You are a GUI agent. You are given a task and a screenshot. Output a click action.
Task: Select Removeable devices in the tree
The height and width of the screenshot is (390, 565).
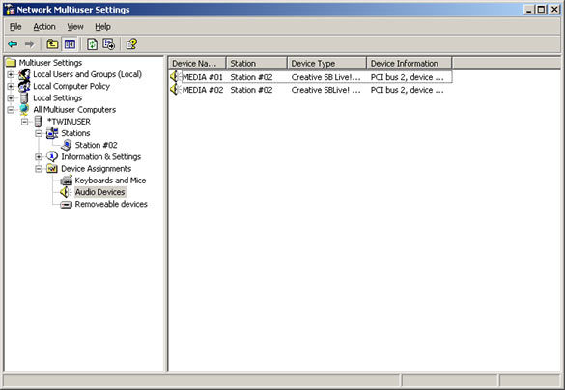[111, 205]
